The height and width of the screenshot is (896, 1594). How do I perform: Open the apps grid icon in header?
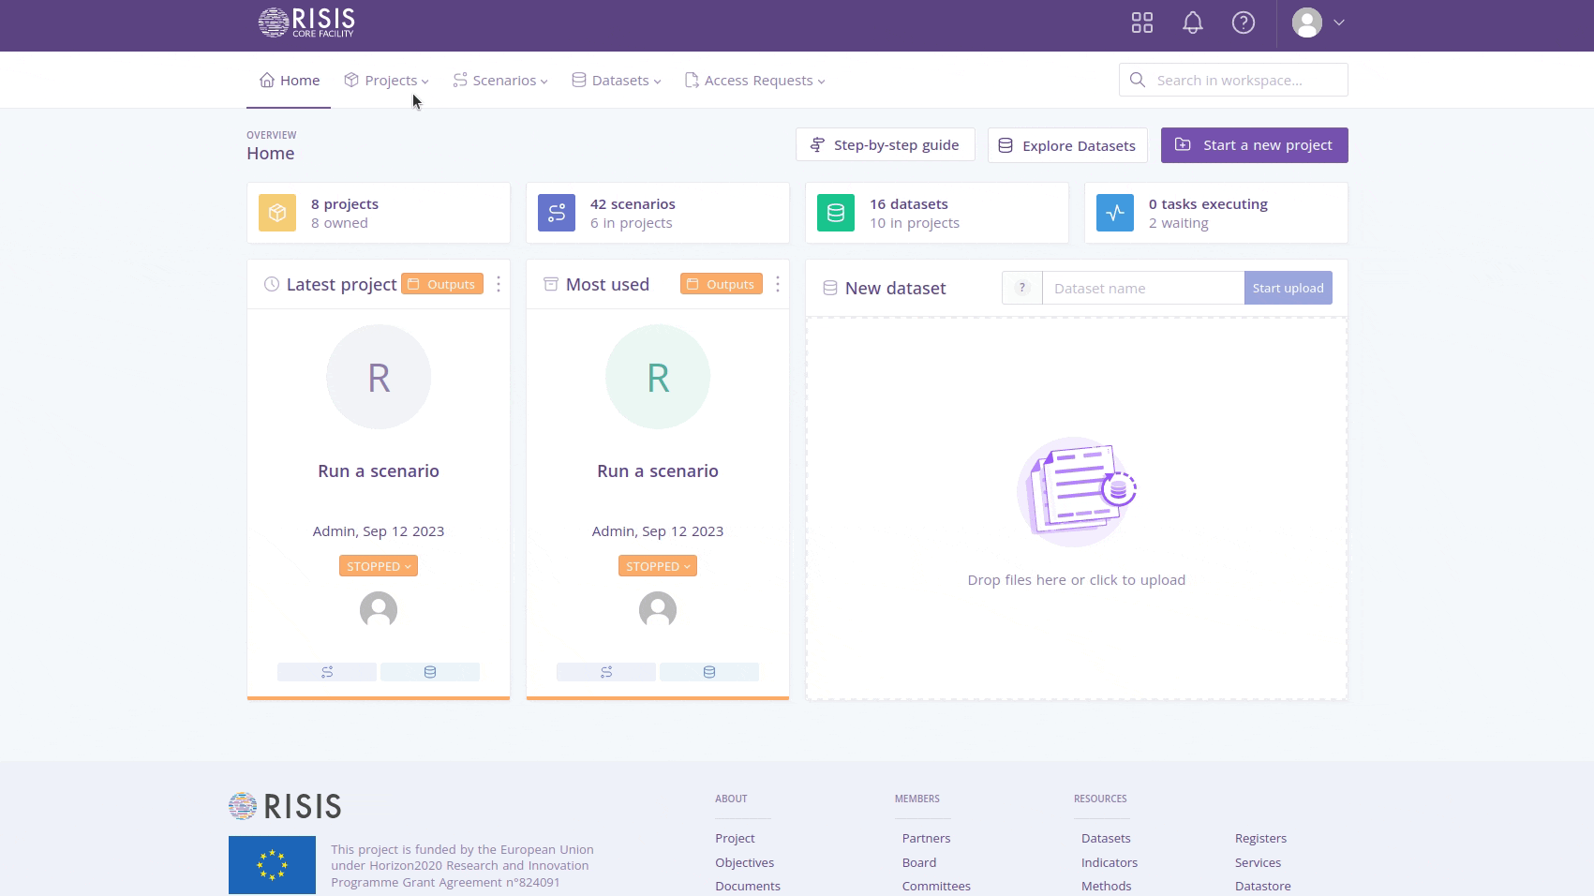[1141, 22]
